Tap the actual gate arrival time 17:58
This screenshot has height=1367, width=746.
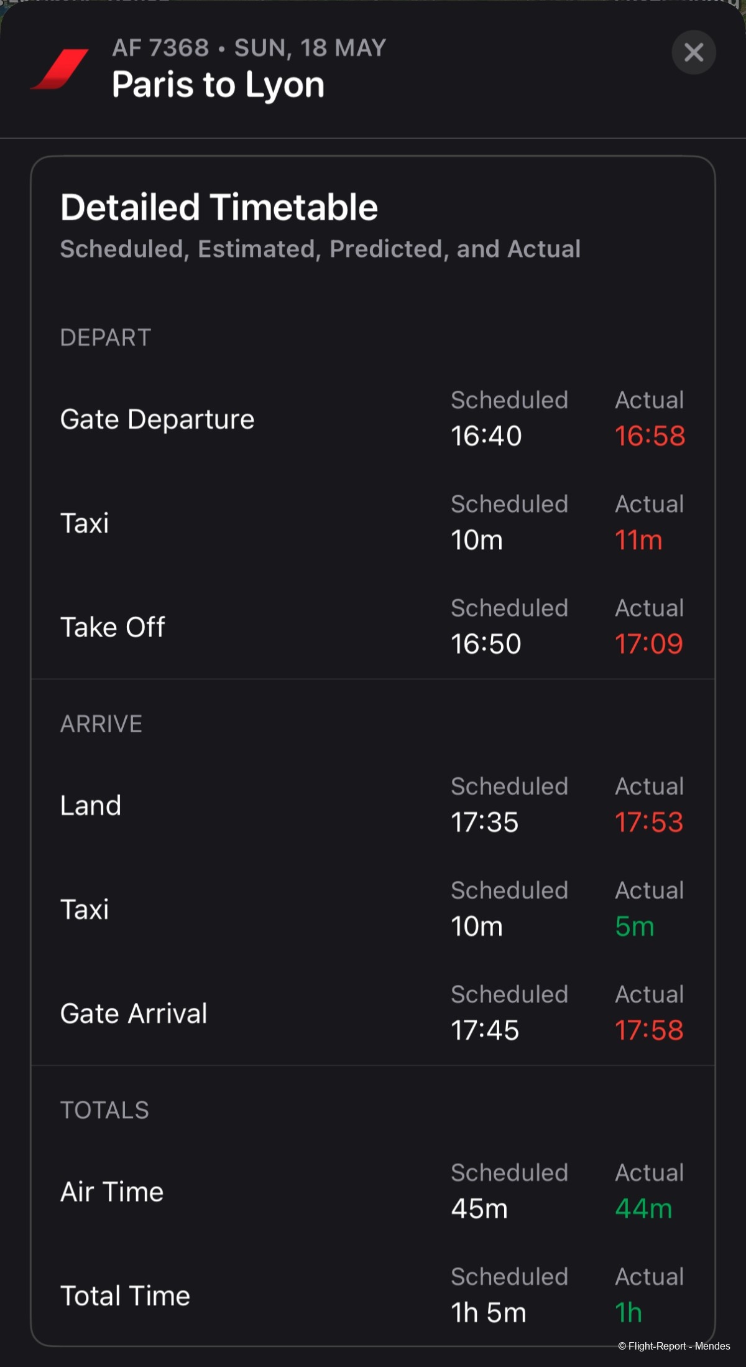(649, 1030)
